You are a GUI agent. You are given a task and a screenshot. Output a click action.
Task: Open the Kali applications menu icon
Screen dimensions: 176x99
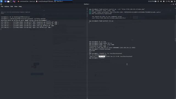click(x=1, y=1)
